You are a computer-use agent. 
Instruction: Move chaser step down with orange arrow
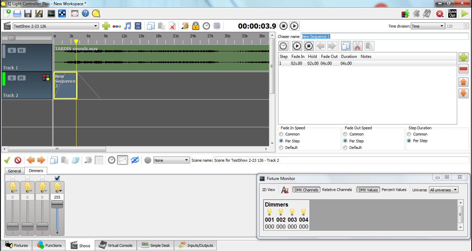[463, 93]
